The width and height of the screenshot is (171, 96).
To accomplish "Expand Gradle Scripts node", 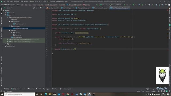I will (3, 46).
